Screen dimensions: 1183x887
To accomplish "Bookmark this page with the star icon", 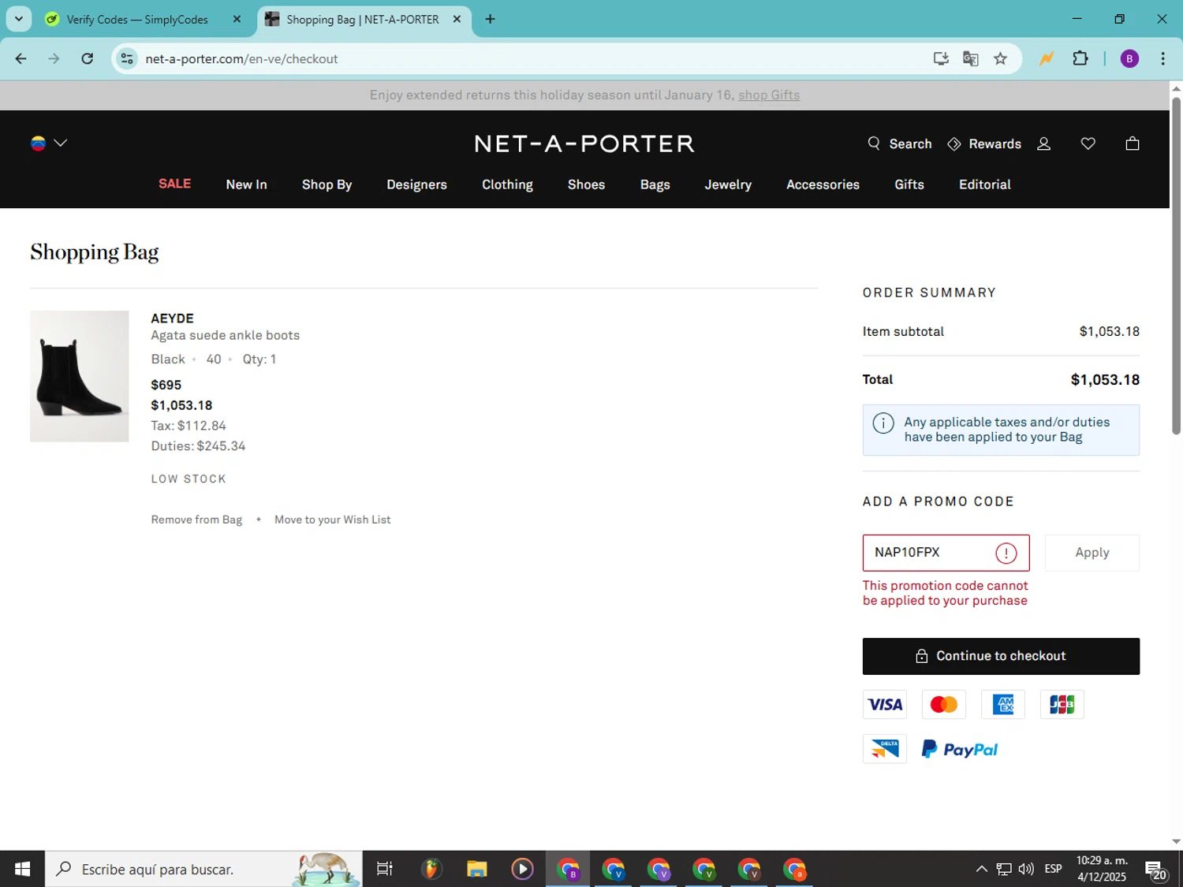I will 1000,58.
